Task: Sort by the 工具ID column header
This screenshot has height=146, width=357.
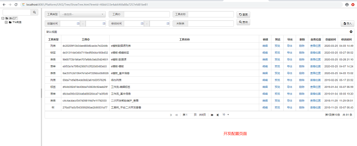Action: 86,39
